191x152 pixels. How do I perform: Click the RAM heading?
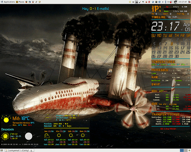(x=155, y=77)
